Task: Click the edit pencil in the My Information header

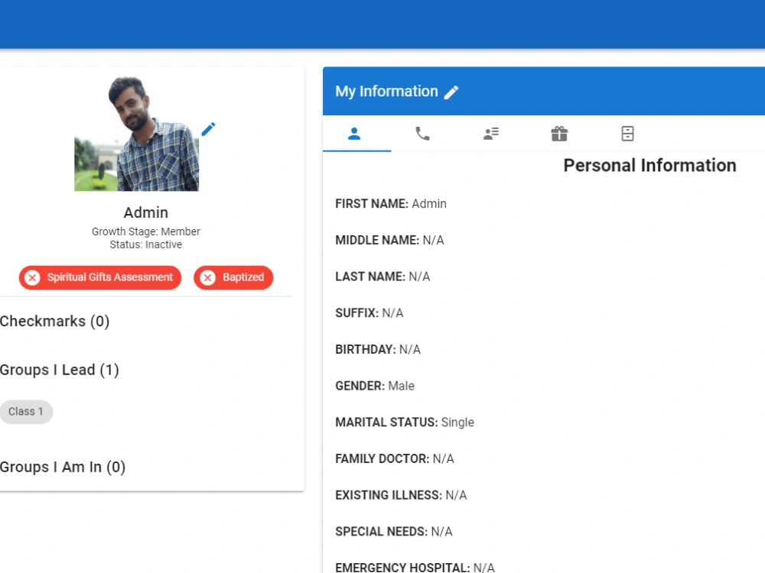Action: pyautogui.click(x=451, y=92)
